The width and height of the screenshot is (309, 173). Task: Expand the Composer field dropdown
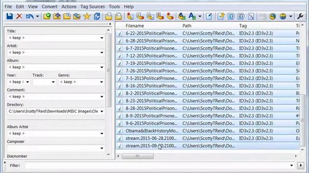tap(102, 148)
